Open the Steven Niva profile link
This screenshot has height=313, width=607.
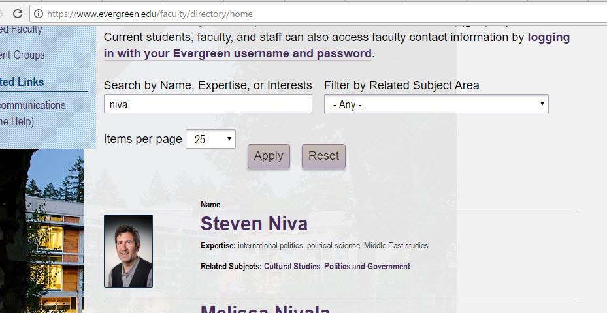pyautogui.click(x=254, y=224)
